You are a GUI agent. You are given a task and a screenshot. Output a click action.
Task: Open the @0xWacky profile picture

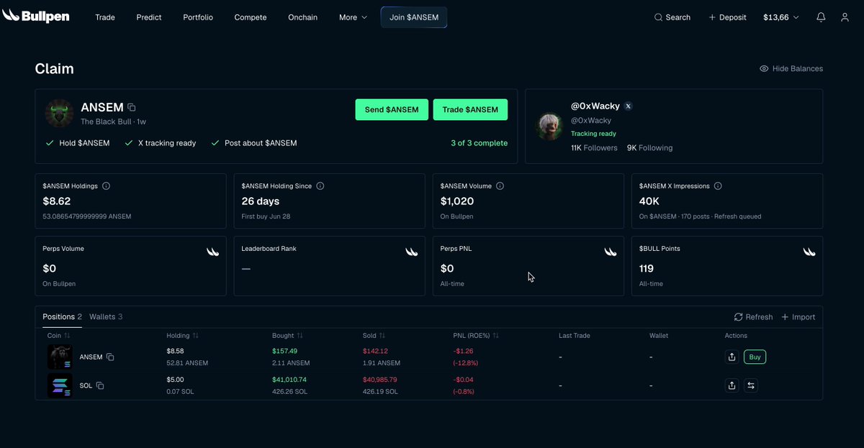point(549,126)
